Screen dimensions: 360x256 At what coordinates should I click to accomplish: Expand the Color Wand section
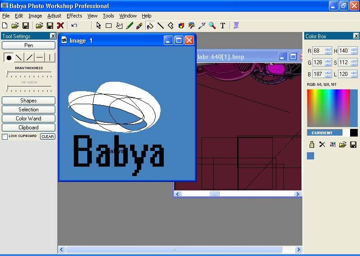pyautogui.click(x=28, y=119)
